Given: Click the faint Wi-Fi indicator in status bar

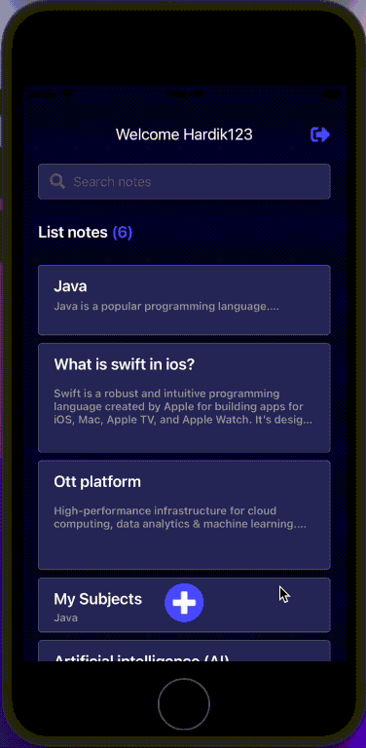Looking at the screenshot, I should point(67,93).
